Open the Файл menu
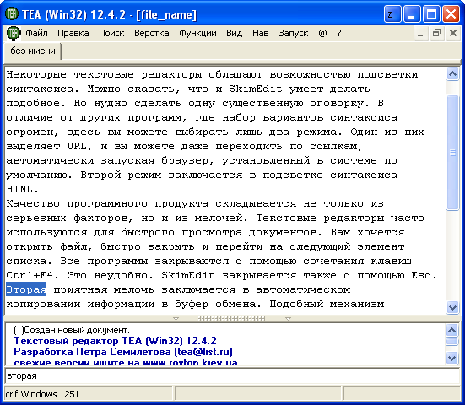This screenshot has height=405, width=465. pyautogui.click(x=36, y=33)
